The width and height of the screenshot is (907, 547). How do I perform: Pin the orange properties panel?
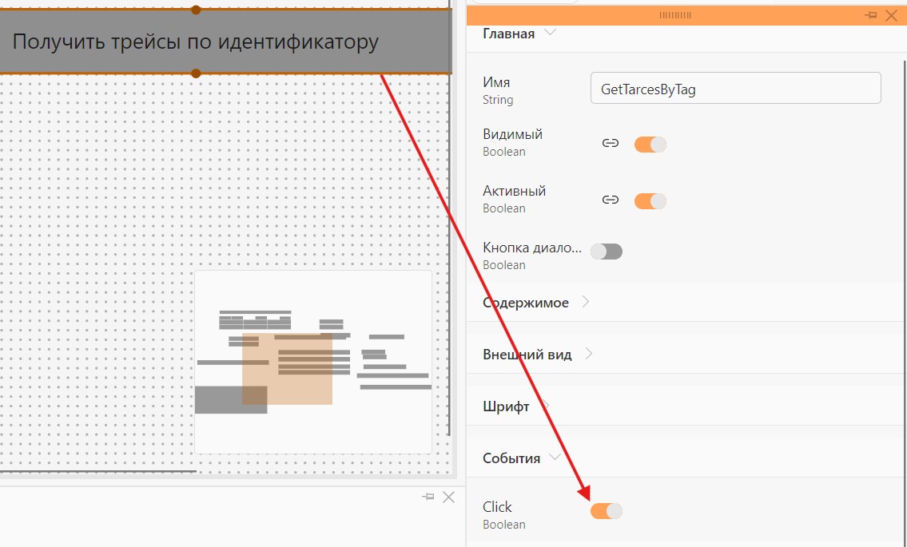tap(870, 15)
